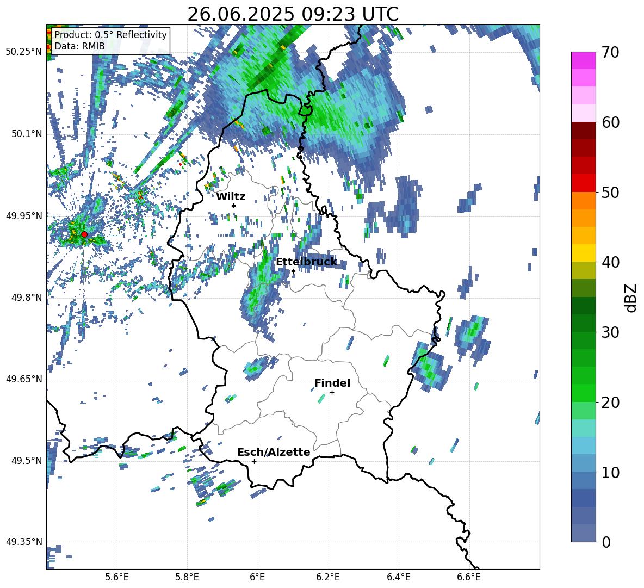Screen dimensions: 644x588
Task: Click the dark maroon colorbar swatch below 60
Action: click(583, 130)
